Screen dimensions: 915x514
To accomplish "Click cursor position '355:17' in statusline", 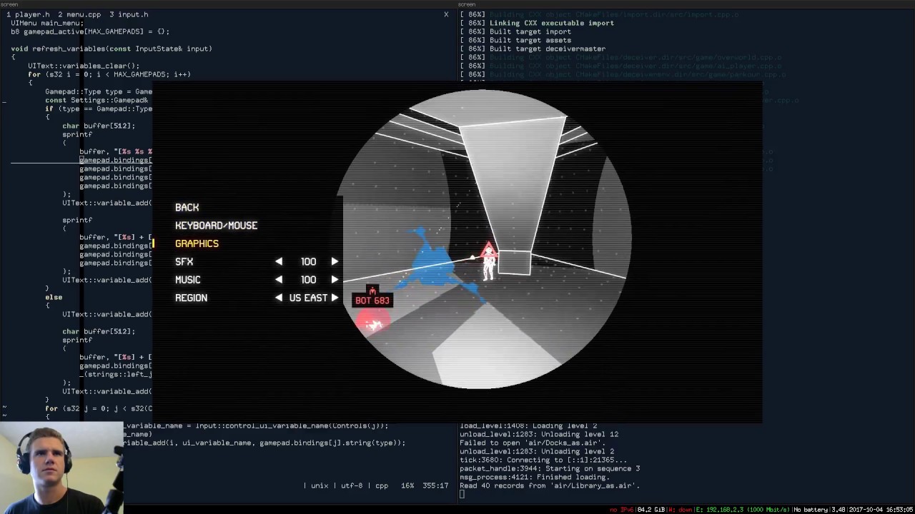I will 435,485.
